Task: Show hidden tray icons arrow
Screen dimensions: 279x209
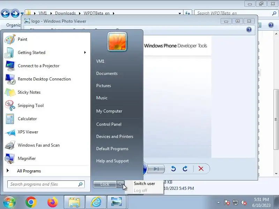Action: (219, 202)
